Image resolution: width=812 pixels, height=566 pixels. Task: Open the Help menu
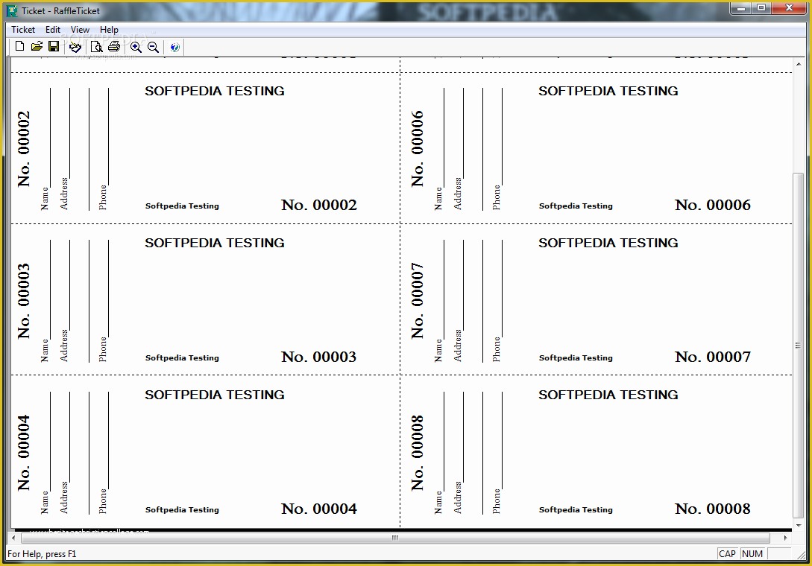109,30
